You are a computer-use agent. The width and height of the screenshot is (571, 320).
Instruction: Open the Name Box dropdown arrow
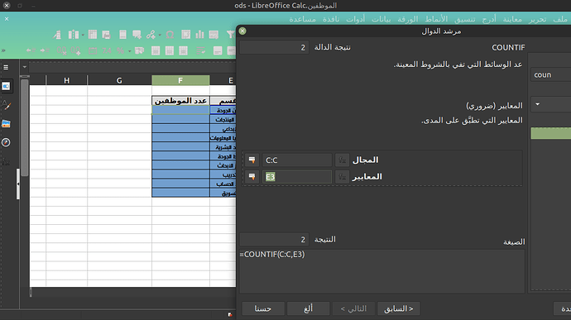[x=24, y=67]
